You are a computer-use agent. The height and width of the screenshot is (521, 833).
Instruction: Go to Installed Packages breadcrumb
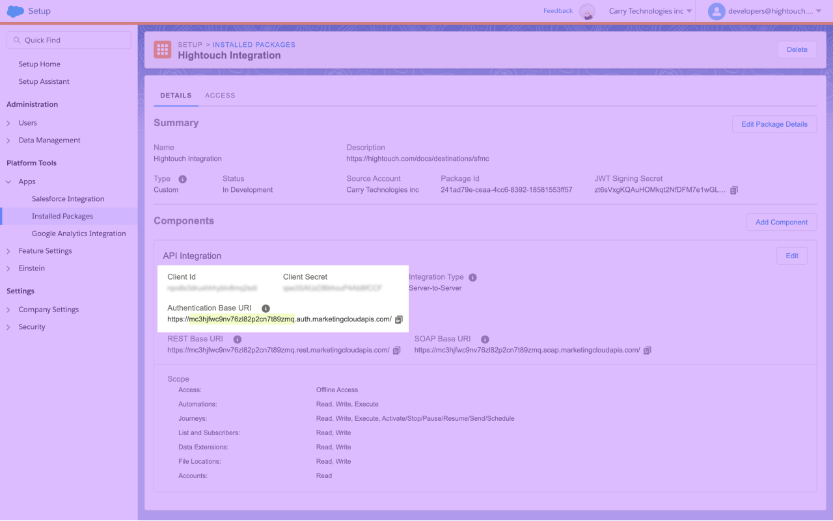tap(254, 45)
